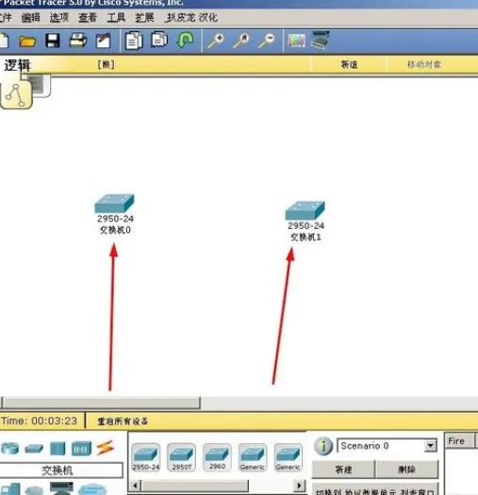478x495 pixels.
Task: Click device list scroll right arrow
Action: click(299, 486)
